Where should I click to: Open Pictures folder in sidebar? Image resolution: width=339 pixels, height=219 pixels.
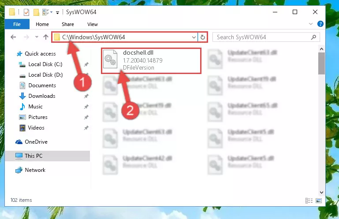(34, 117)
